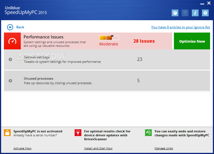
Task: Minimize the SpeedUpMyPC window
Action: click(202, 4)
